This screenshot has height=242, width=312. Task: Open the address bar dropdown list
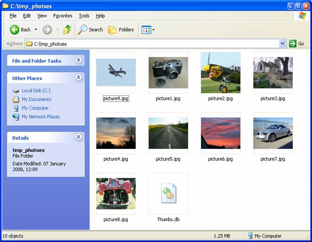(x=282, y=44)
